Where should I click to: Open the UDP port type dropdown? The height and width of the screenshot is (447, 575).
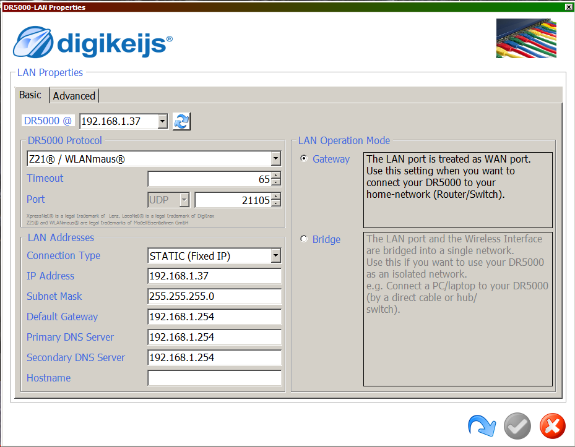184,200
